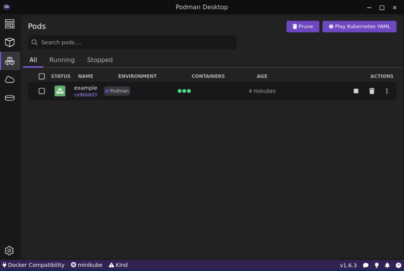Click the search magnifier icon

[x=35, y=43]
